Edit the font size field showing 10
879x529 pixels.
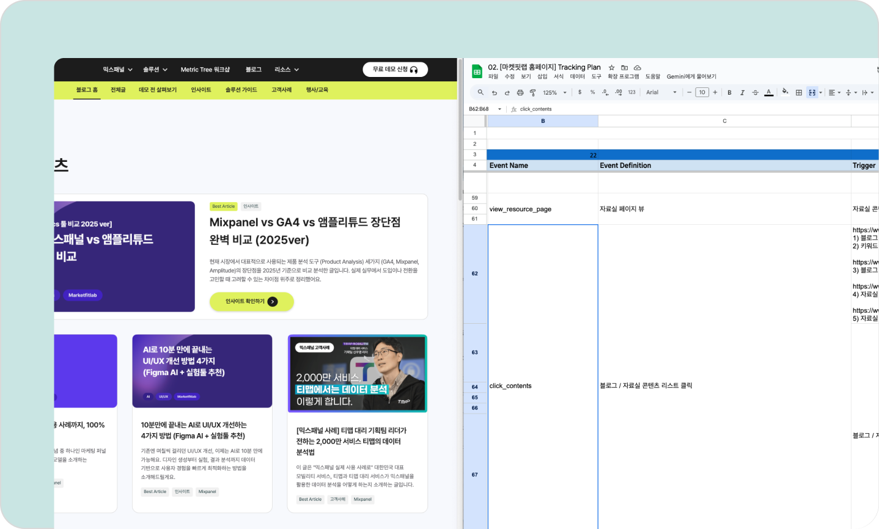[702, 92]
